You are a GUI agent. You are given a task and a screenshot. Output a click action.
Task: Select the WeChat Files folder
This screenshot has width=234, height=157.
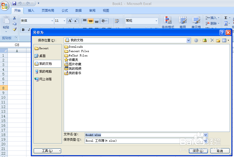click(76, 55)
